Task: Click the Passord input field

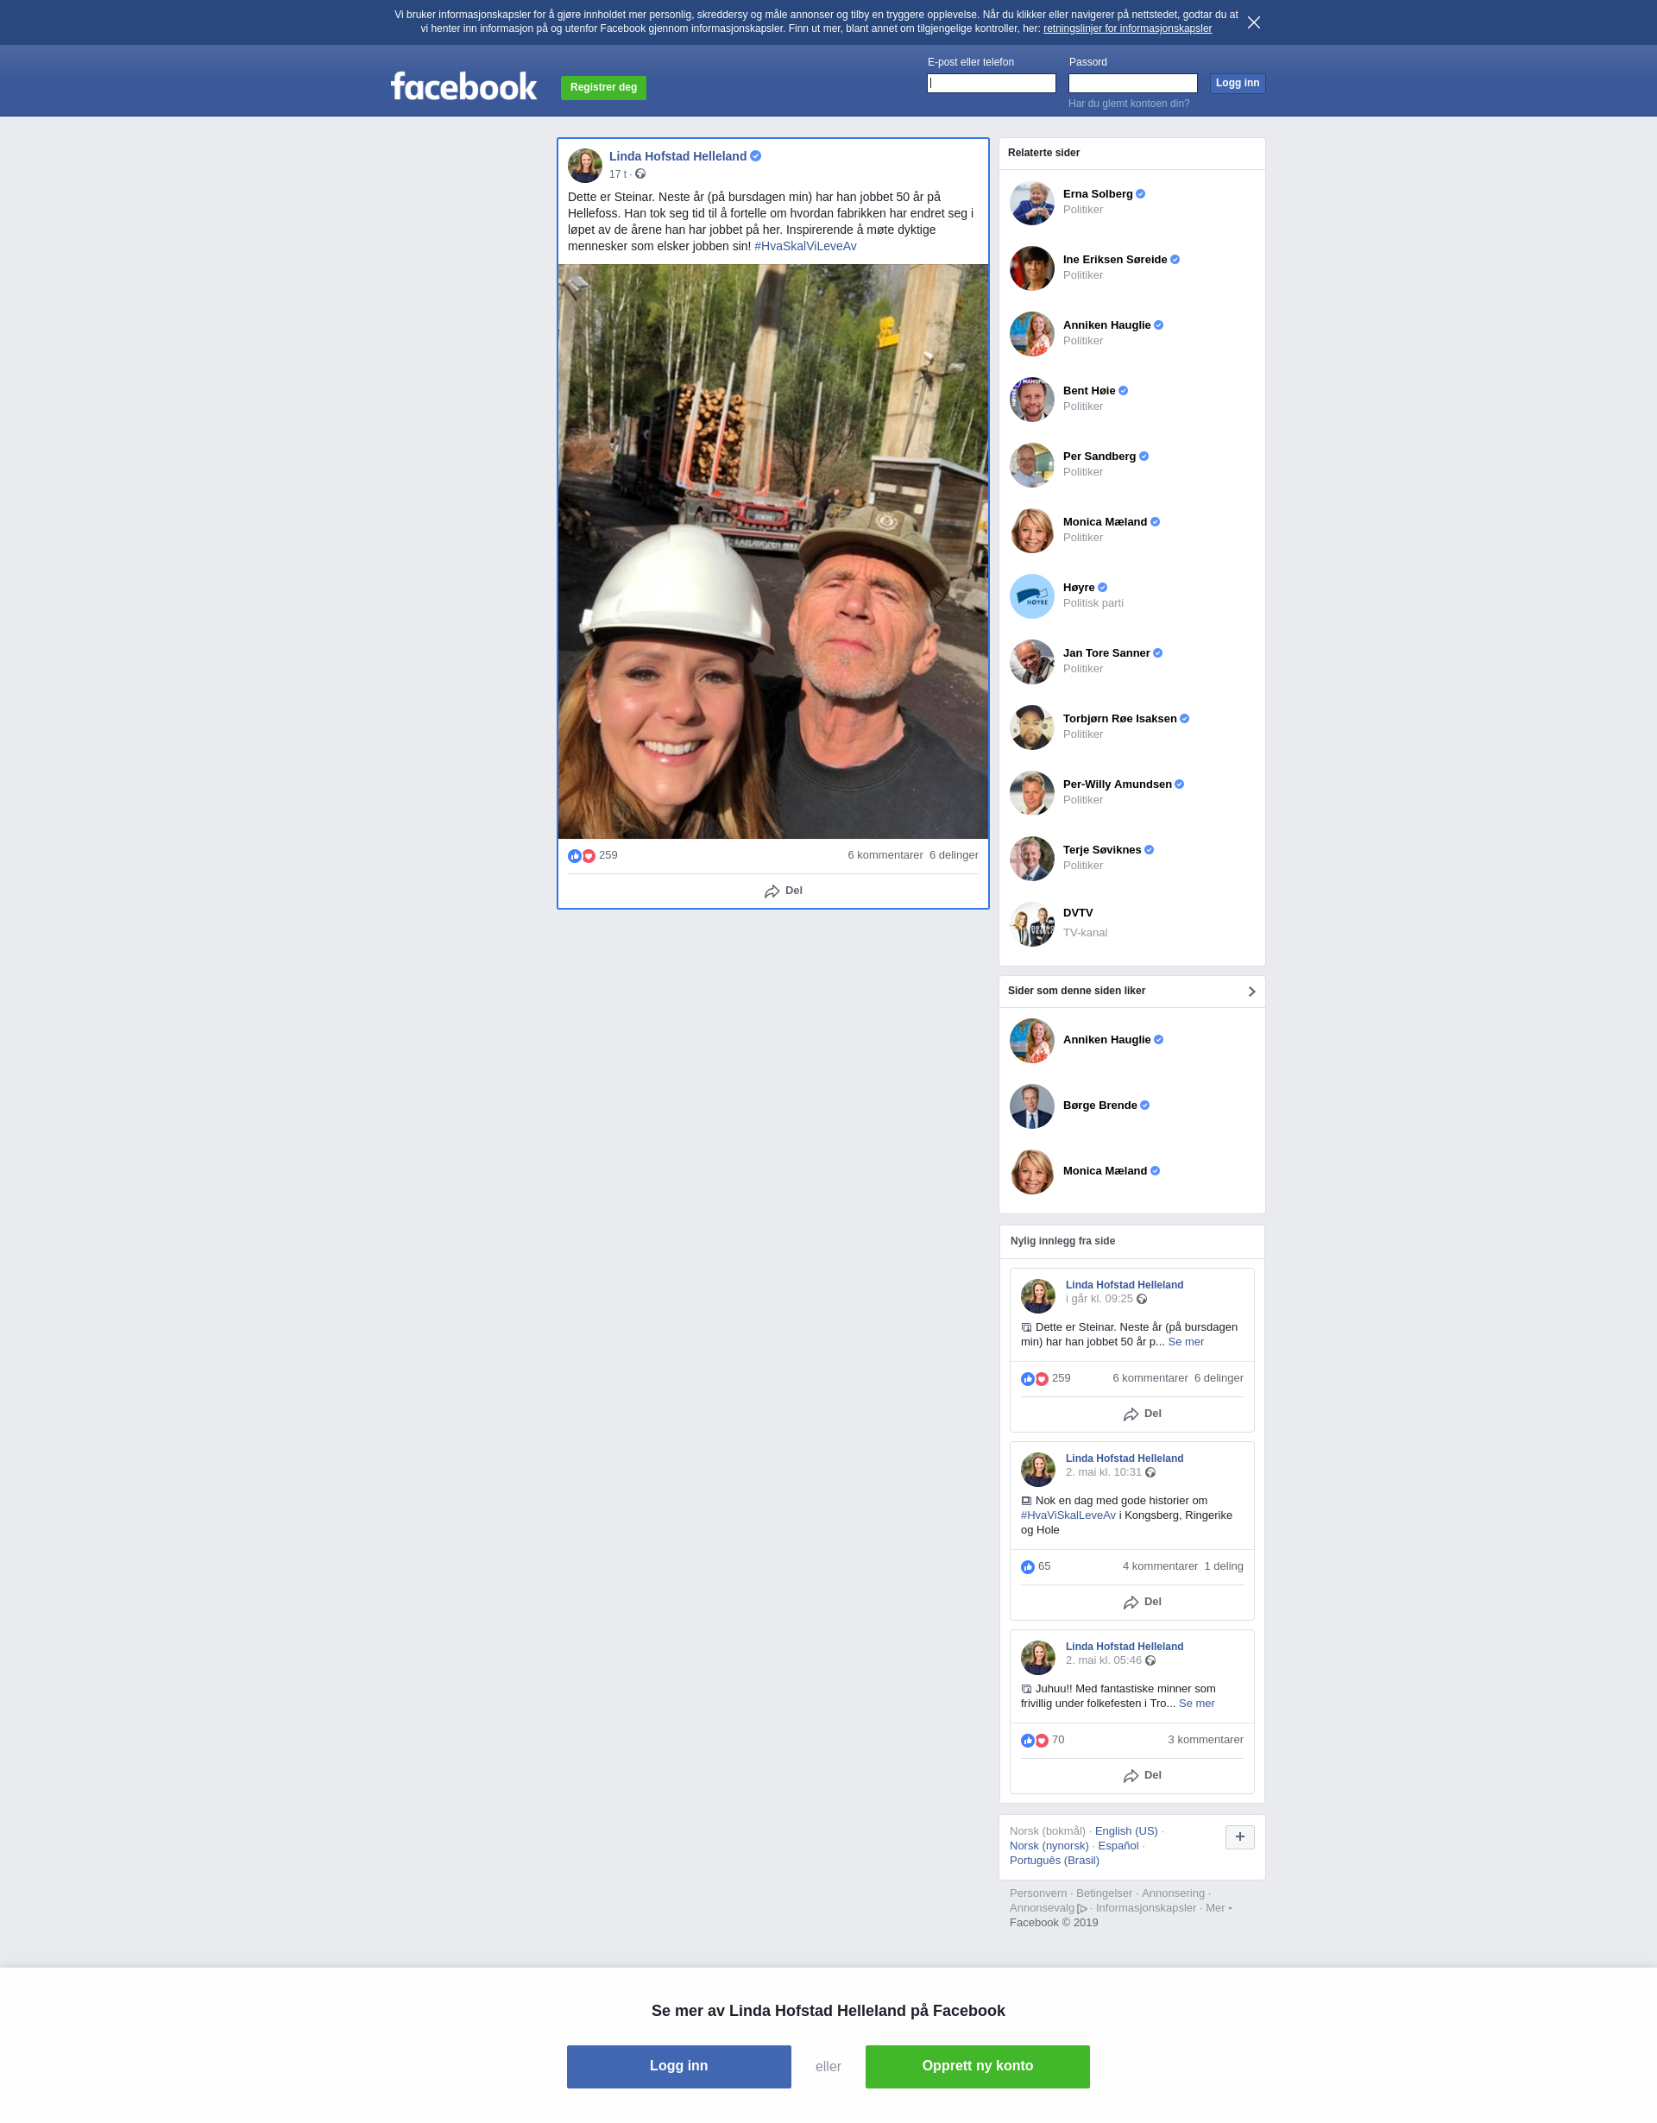Action: [1133, 84]
